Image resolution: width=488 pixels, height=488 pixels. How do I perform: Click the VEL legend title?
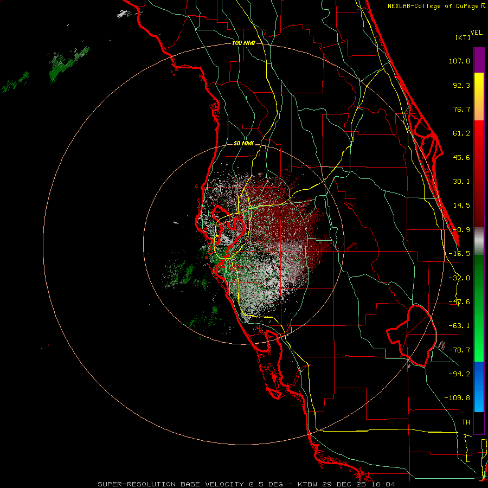pyautogui.click(x=476, y=33)
